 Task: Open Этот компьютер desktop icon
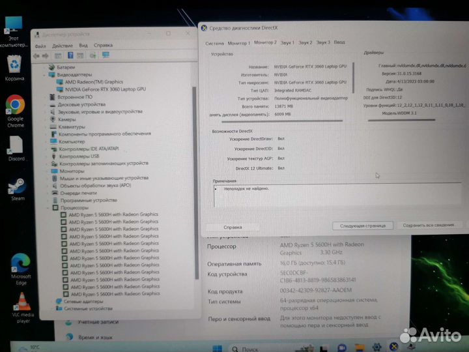(x=14, y=32)
